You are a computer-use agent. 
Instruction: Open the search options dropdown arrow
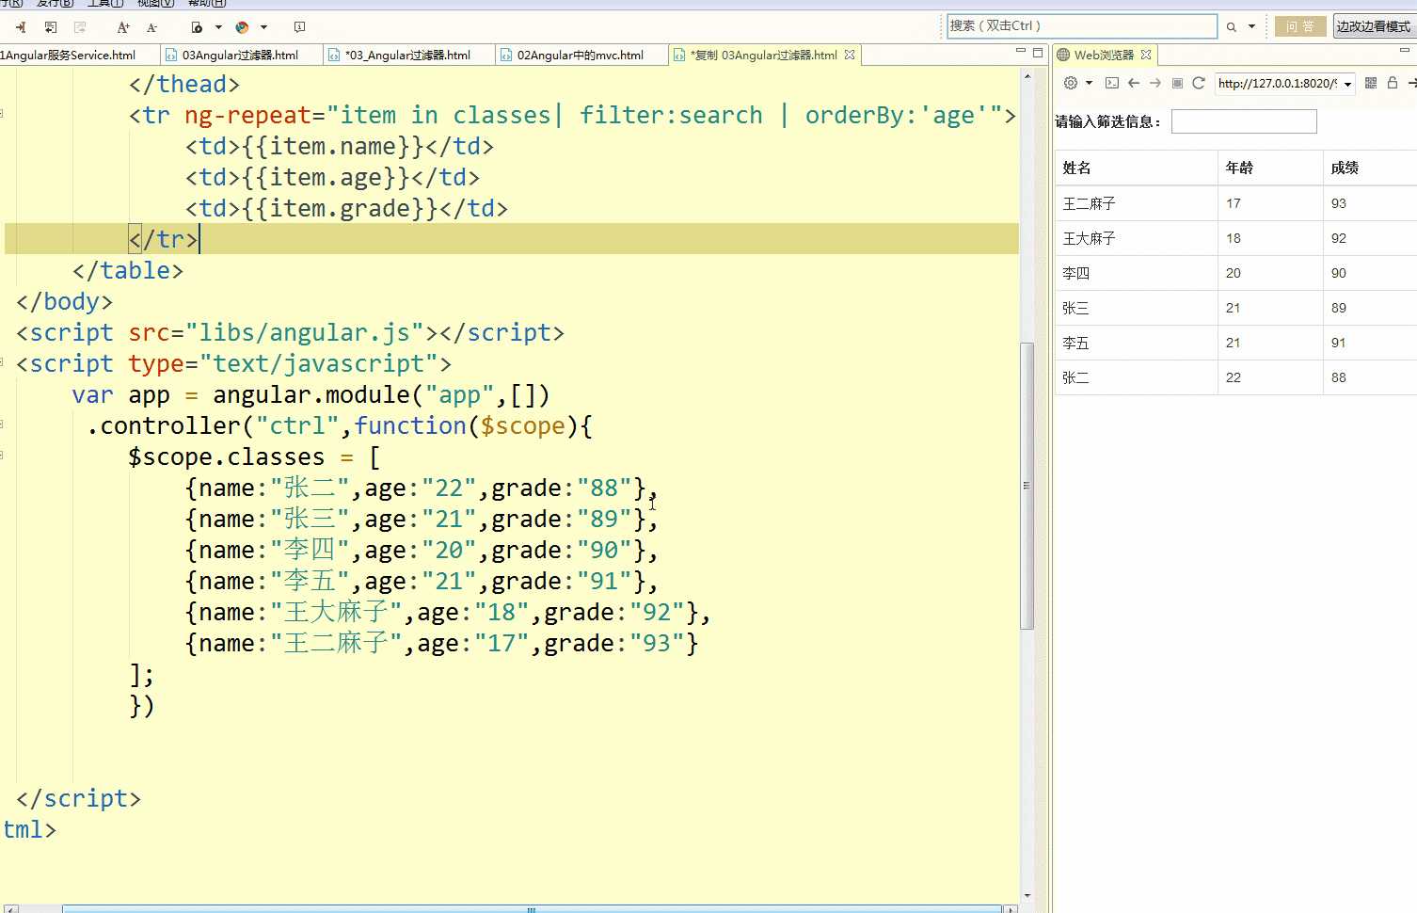click(x=1251, y=27)
